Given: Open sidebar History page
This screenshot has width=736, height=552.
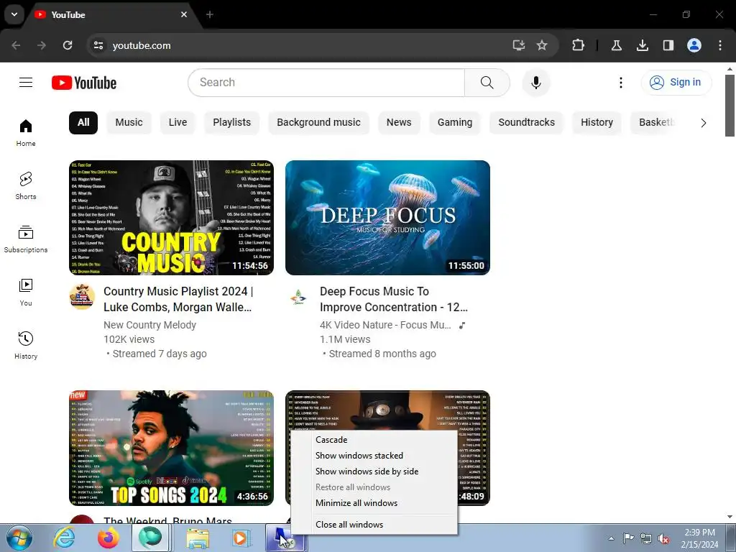Looking at the screenshot, I should click(26, 345).
